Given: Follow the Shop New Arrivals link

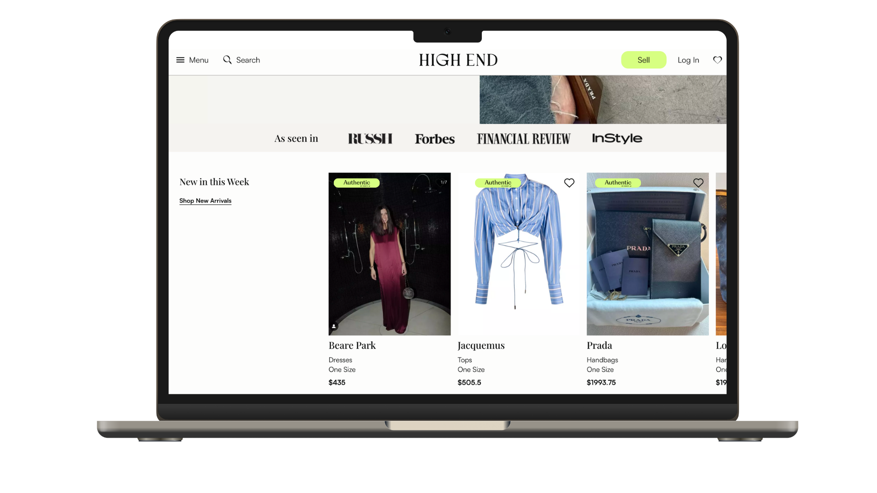Looking at the screenshot, I should click(205, 200).
